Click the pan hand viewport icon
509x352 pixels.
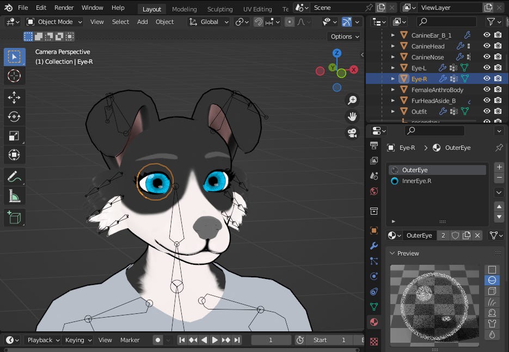(352, 117)
